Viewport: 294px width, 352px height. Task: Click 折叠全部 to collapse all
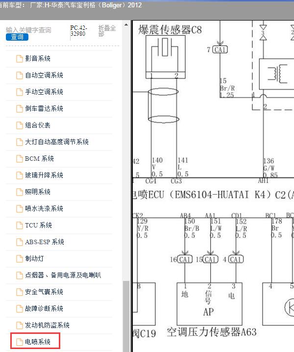tap(107, 31)
